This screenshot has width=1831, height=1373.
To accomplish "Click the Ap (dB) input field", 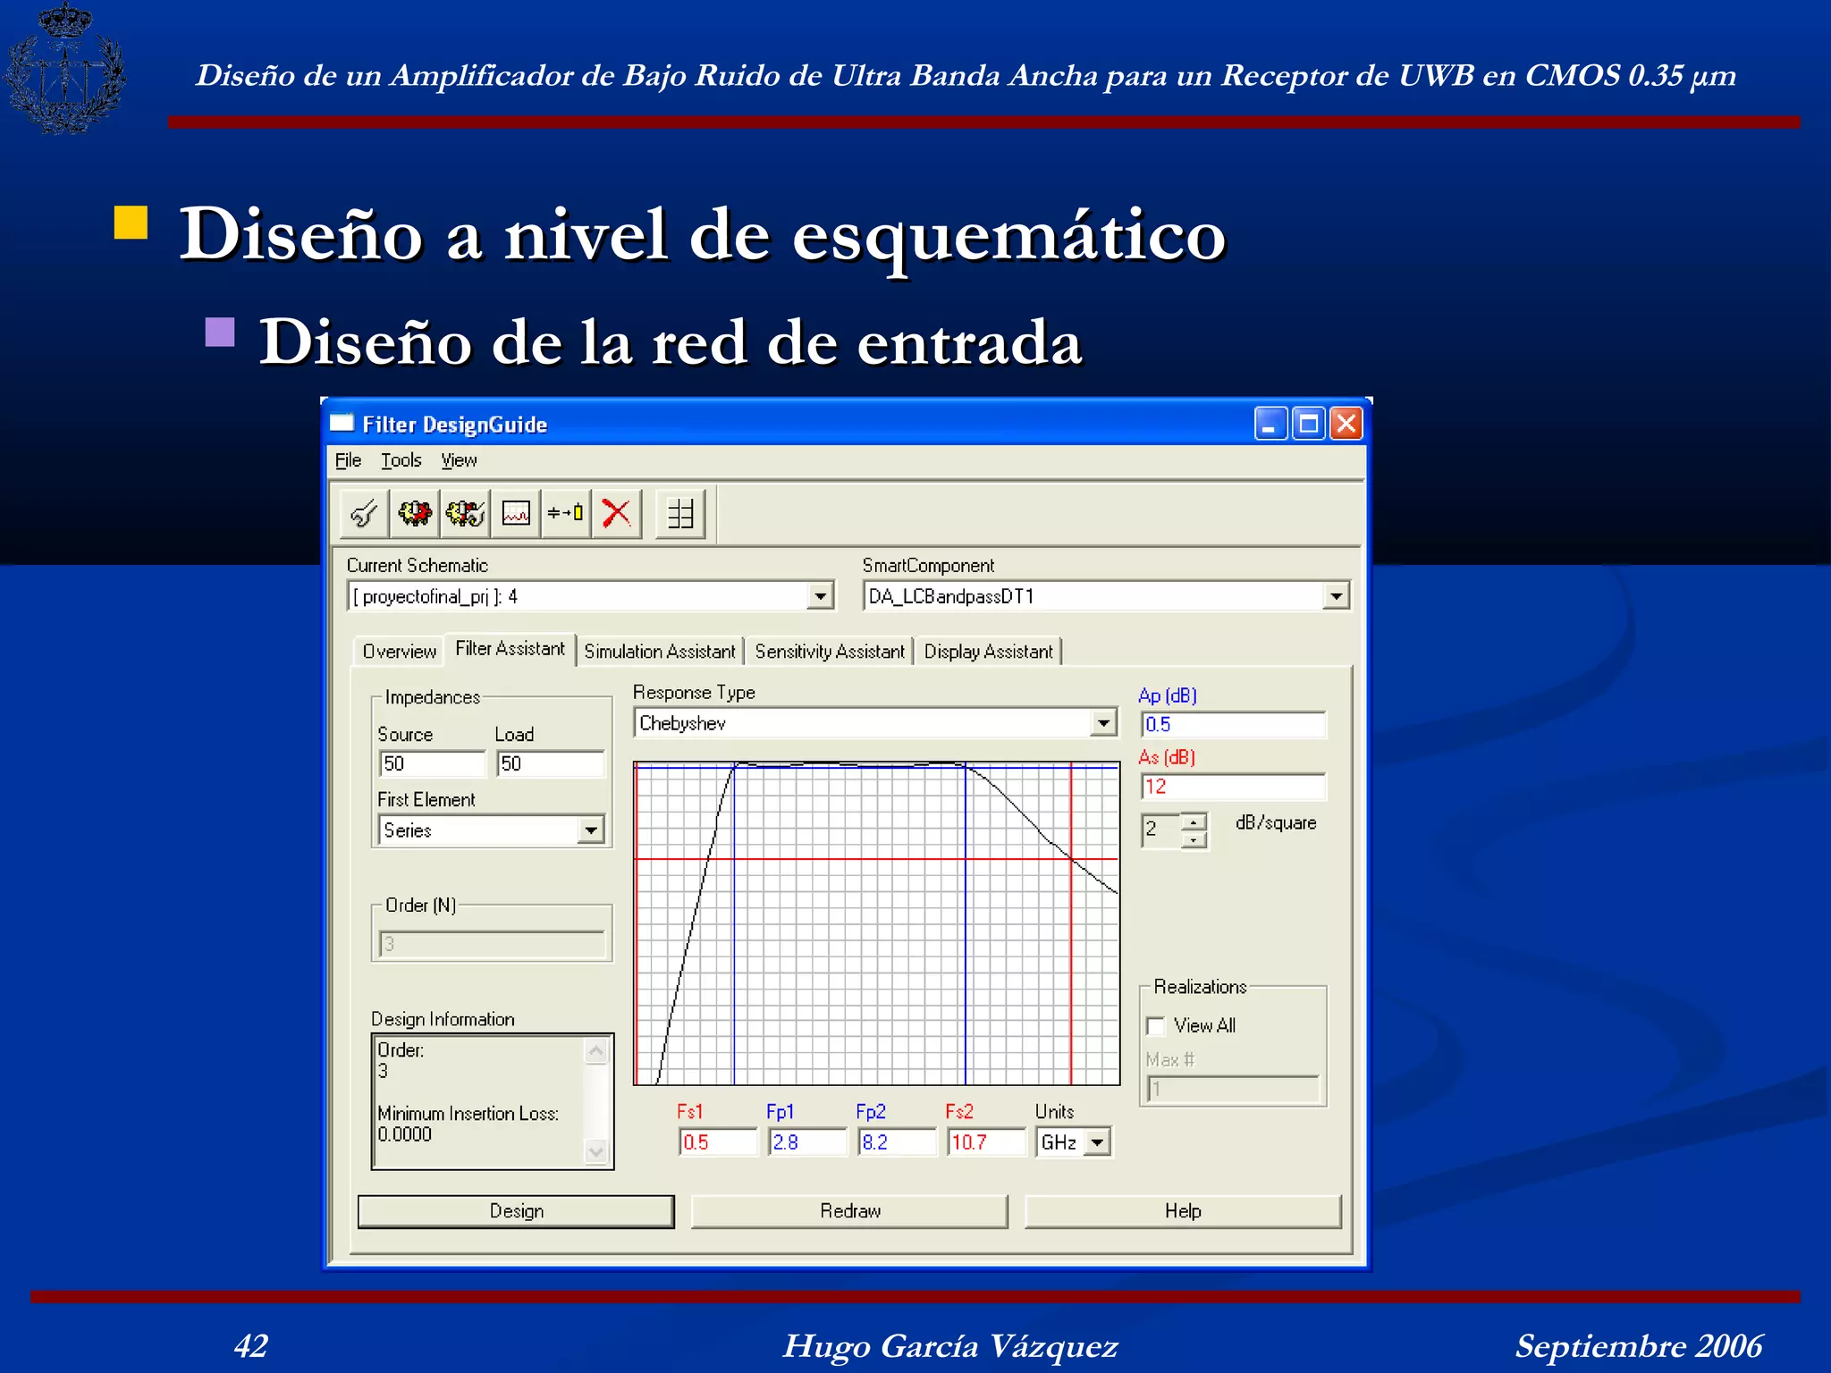I will pos(1233,724).
